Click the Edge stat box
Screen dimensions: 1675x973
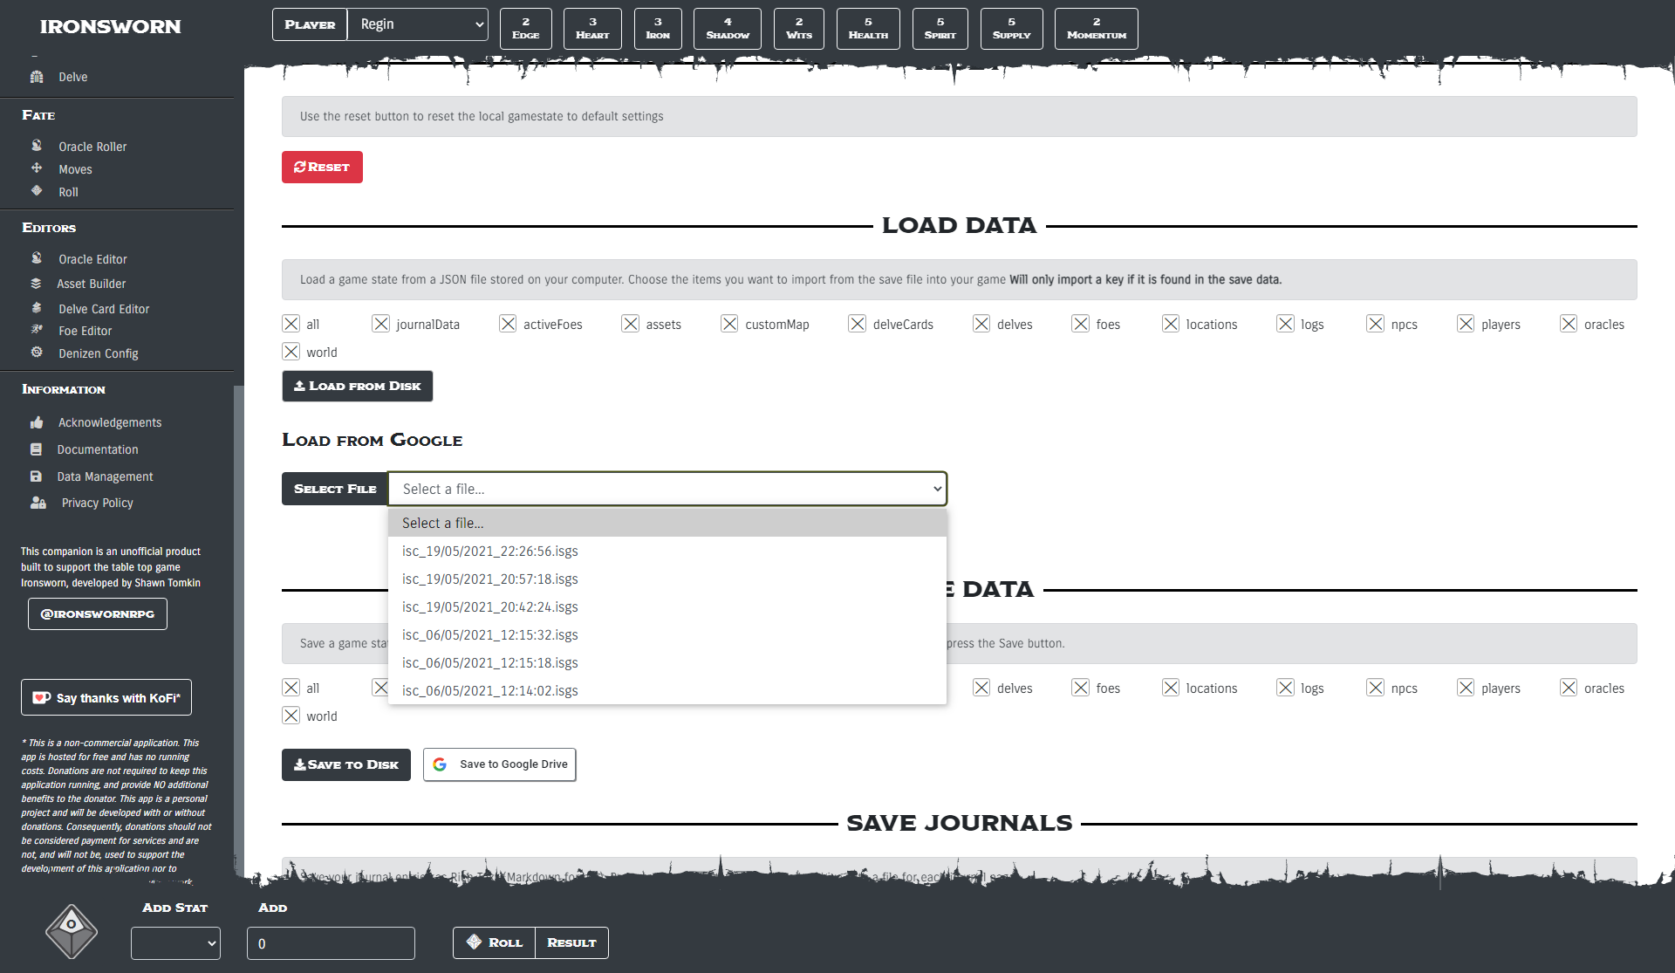tap(526, 29)
